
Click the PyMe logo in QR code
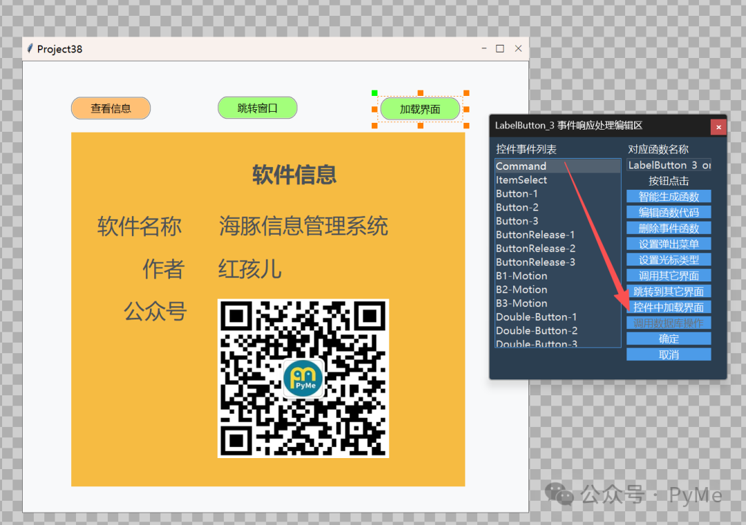303,378
